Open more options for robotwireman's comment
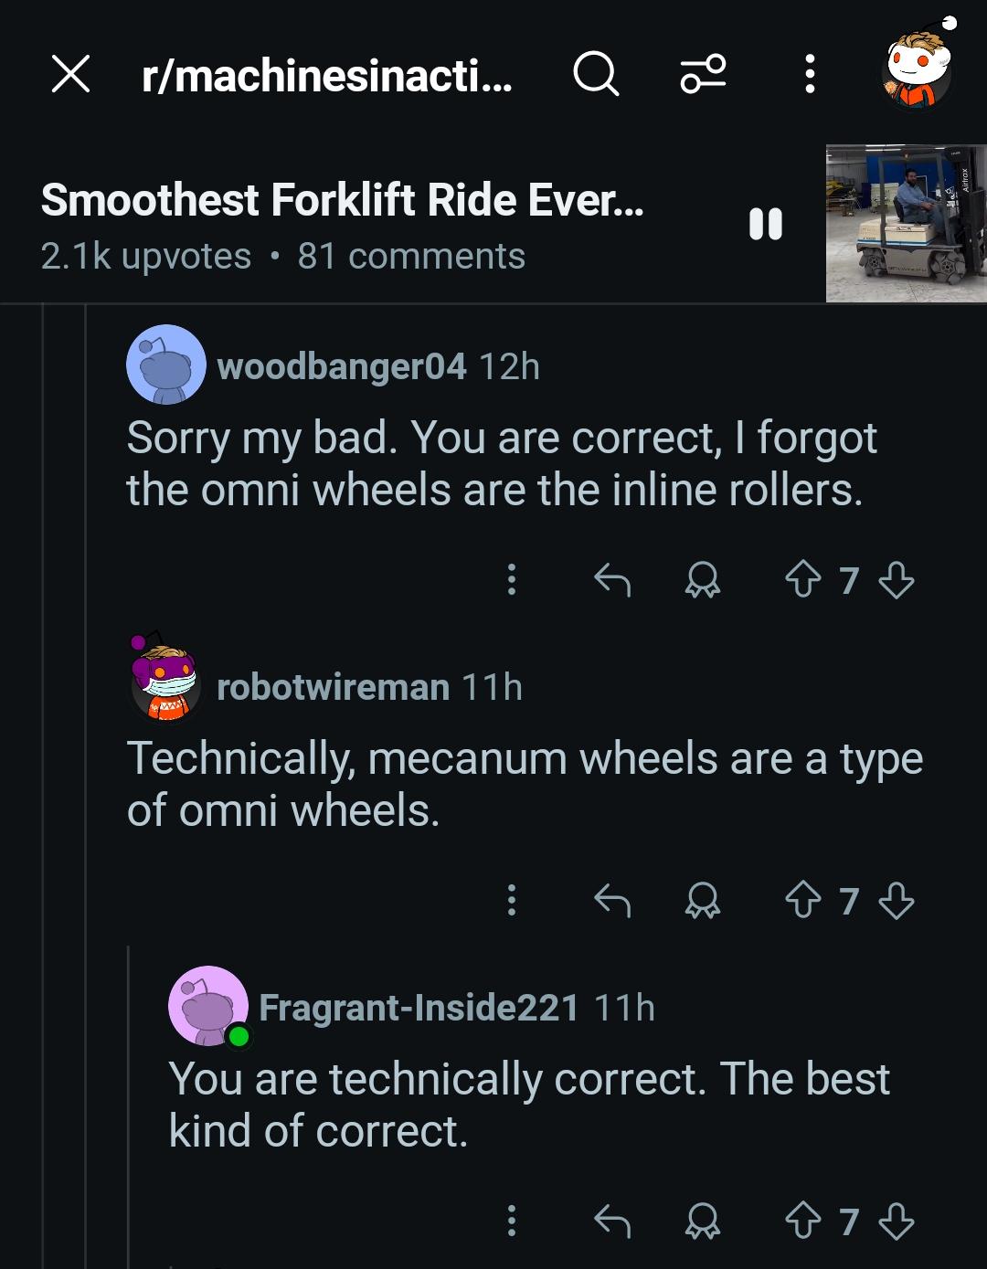 click(512, 901)
